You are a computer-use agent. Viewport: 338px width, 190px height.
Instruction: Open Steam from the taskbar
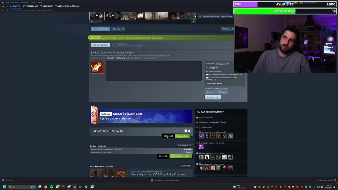[75, 187]
